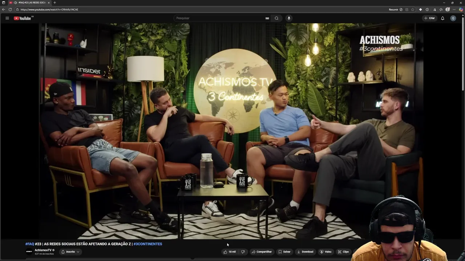465x261 pixels.
Task: Open the G account avatar menu
Action: [x=453, y=18]
